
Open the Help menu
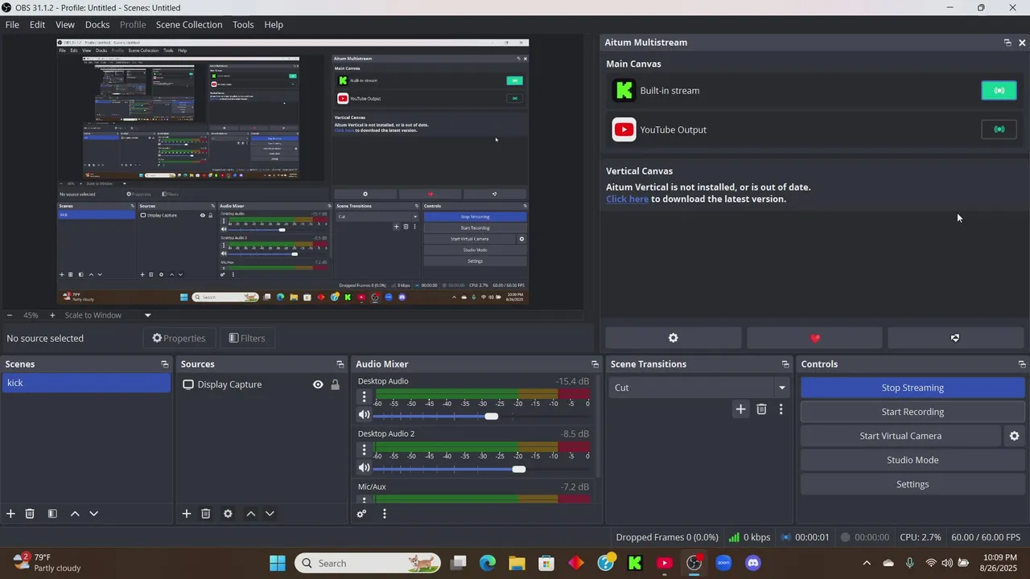pos(274,24)
